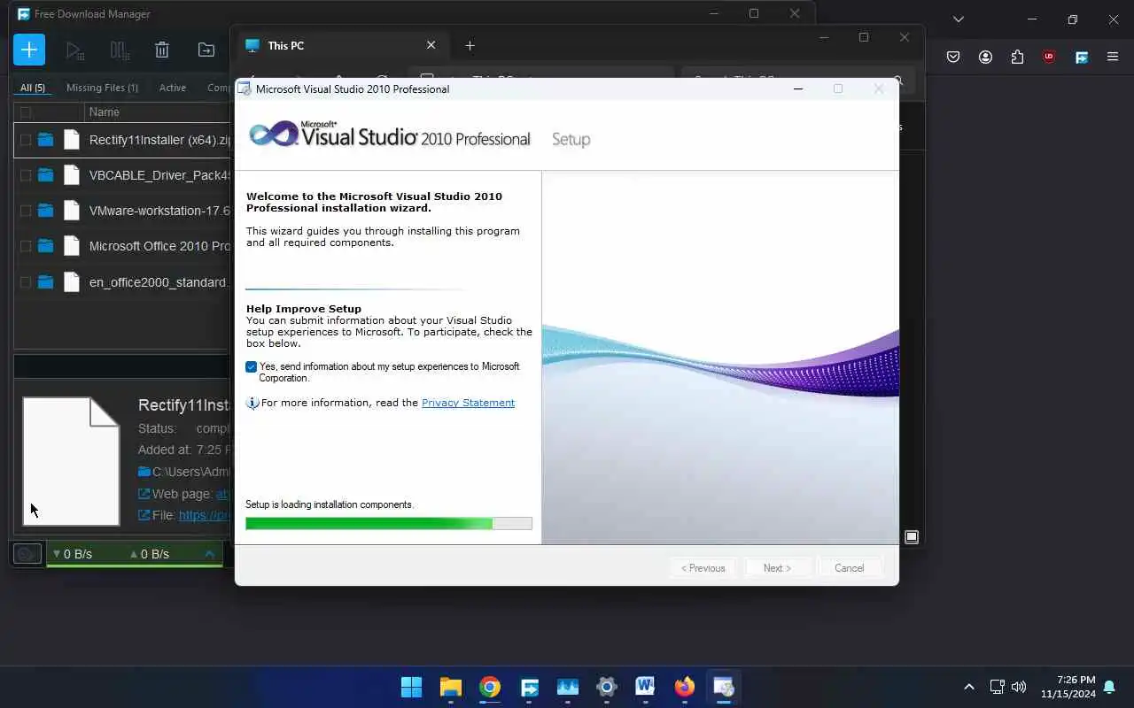Click the notification bell in system tray
The image size is (1134, 708).
coord(1109,687)
